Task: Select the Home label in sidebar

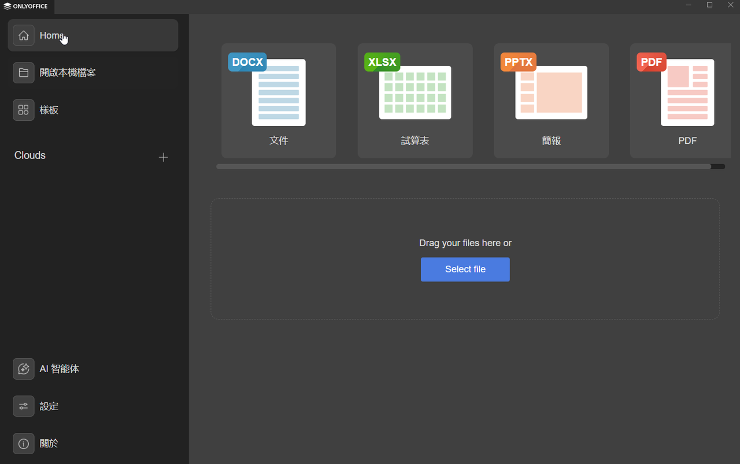Action: (51, 35)
